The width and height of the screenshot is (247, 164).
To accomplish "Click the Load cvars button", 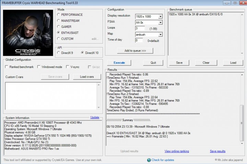I will pos(87,77).
